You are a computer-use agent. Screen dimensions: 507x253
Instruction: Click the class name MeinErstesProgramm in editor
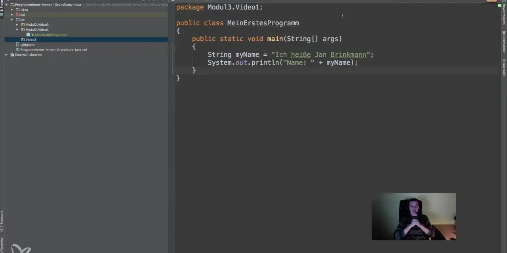(263, 23)
